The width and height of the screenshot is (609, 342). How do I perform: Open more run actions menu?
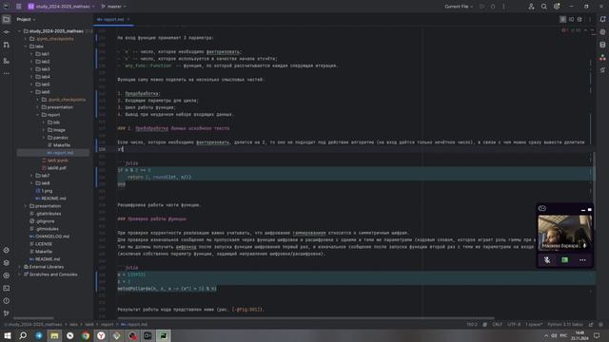[503, 7]
